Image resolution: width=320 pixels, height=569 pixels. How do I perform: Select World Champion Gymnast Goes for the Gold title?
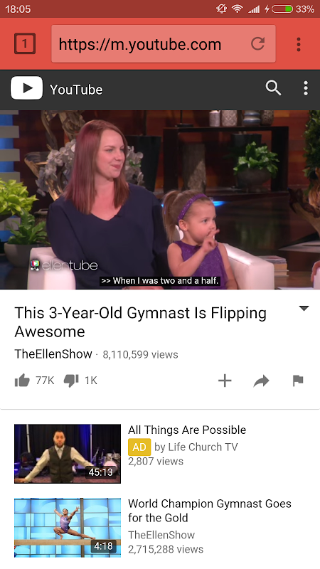210,511
